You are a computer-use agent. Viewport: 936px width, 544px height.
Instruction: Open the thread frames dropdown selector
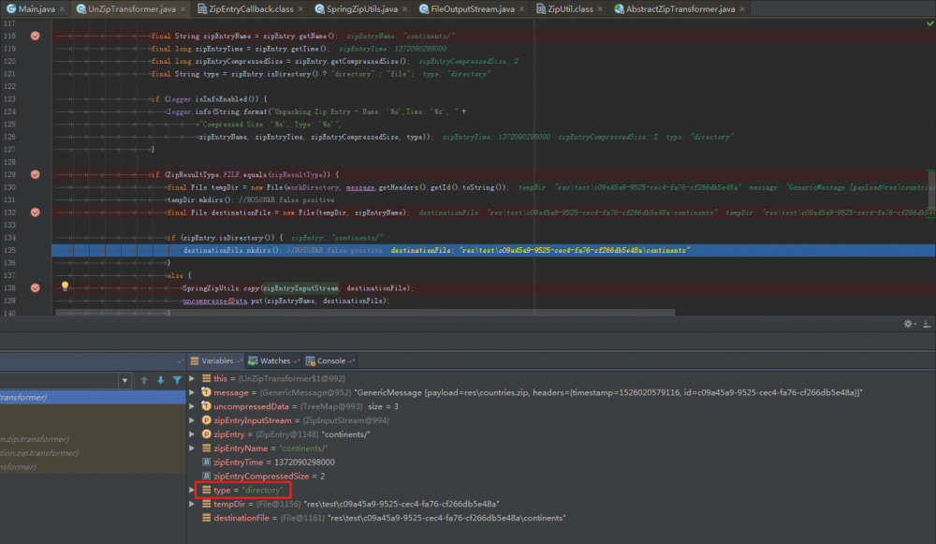124,379
